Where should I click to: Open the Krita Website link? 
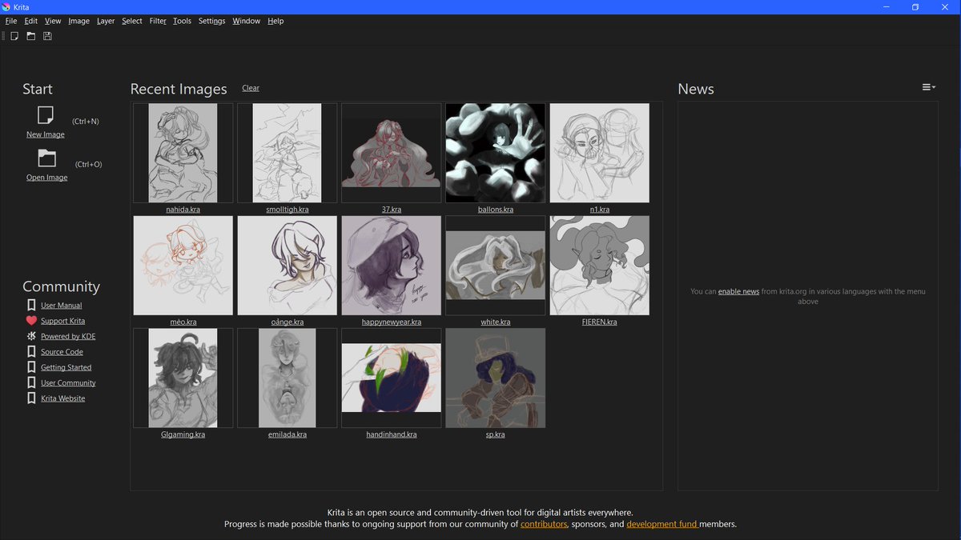tap(62, 398)
